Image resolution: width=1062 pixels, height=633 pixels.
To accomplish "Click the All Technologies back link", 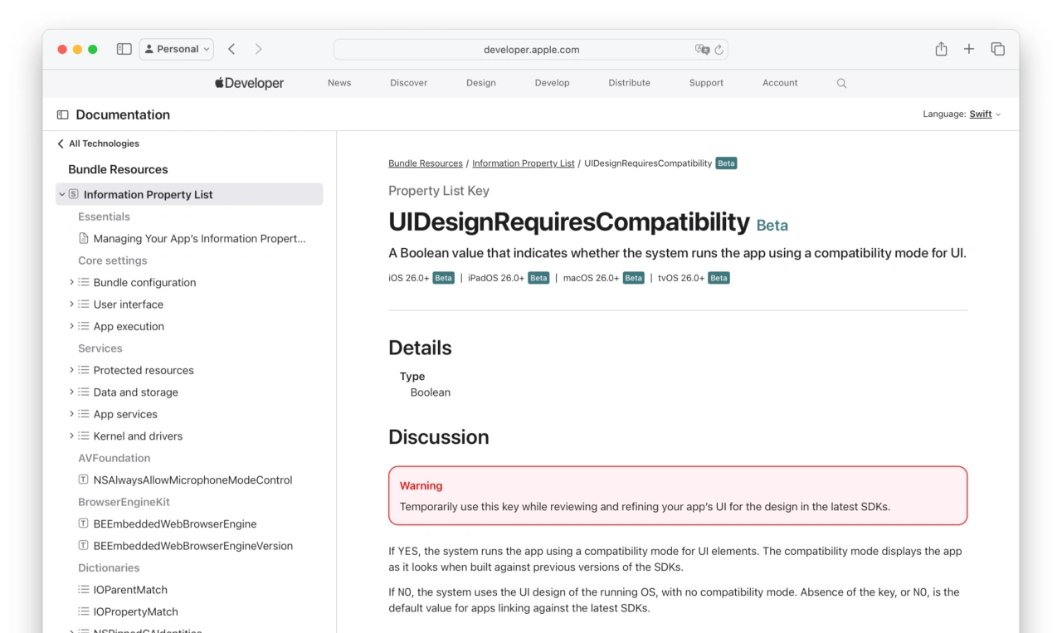I will click(x=98, y=144).
